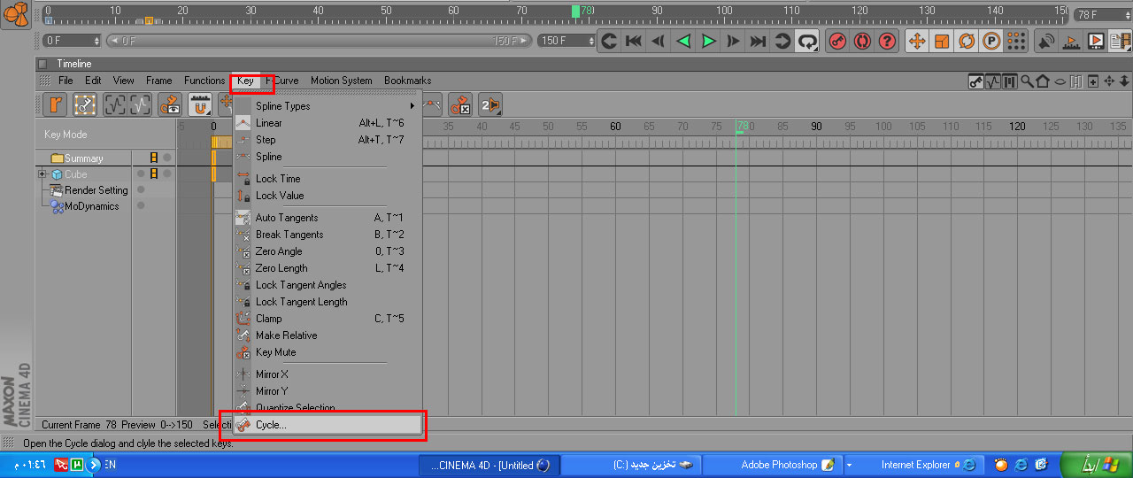Click the red question mark keyframe selection icon

[888, 41]
